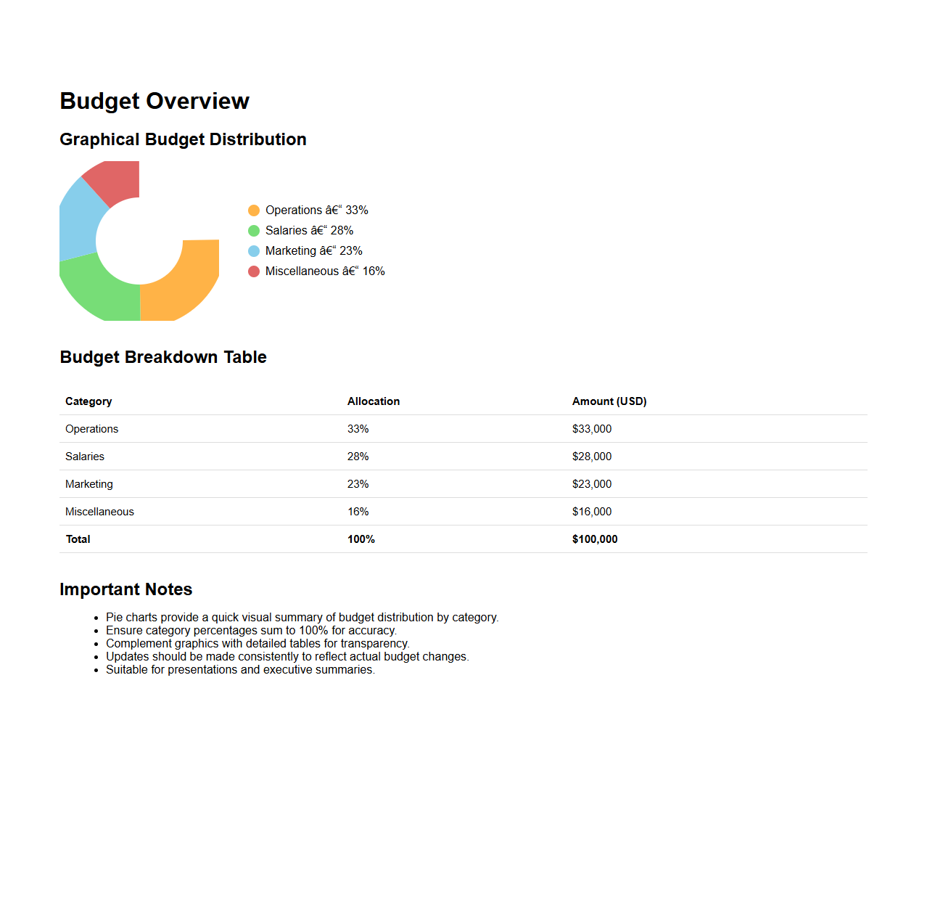This screenshot has width=927, height=908.
Task: Click the Budget Breakdown Table heading
Action: point(163,357)
